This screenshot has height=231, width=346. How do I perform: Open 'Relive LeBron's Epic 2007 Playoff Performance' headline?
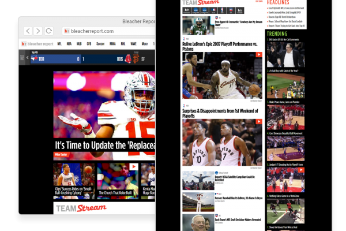tap(220, 46)
